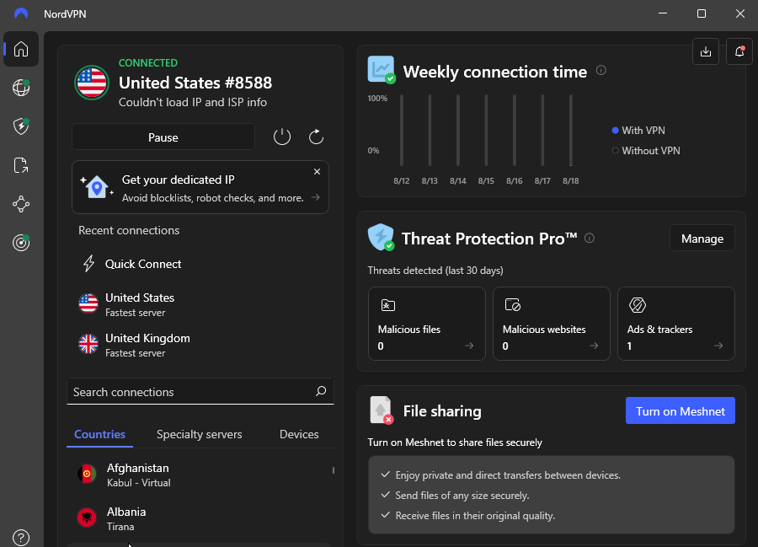Pause the VPN connection
The width and height of the screenshot is (758, 547).
click(x=163, y=137)
